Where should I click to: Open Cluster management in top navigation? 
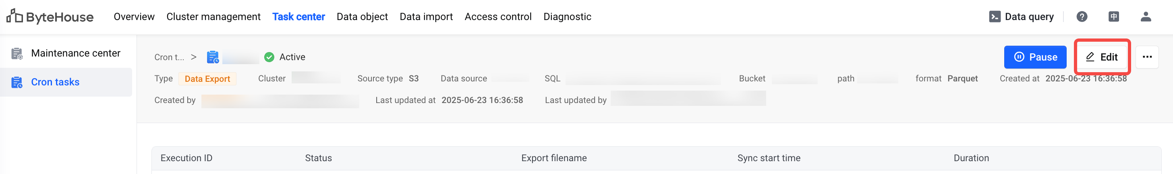(x=213, y=17)
